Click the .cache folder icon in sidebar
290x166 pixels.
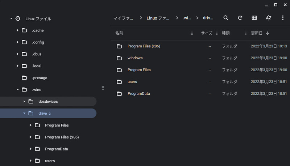(24, 30)
